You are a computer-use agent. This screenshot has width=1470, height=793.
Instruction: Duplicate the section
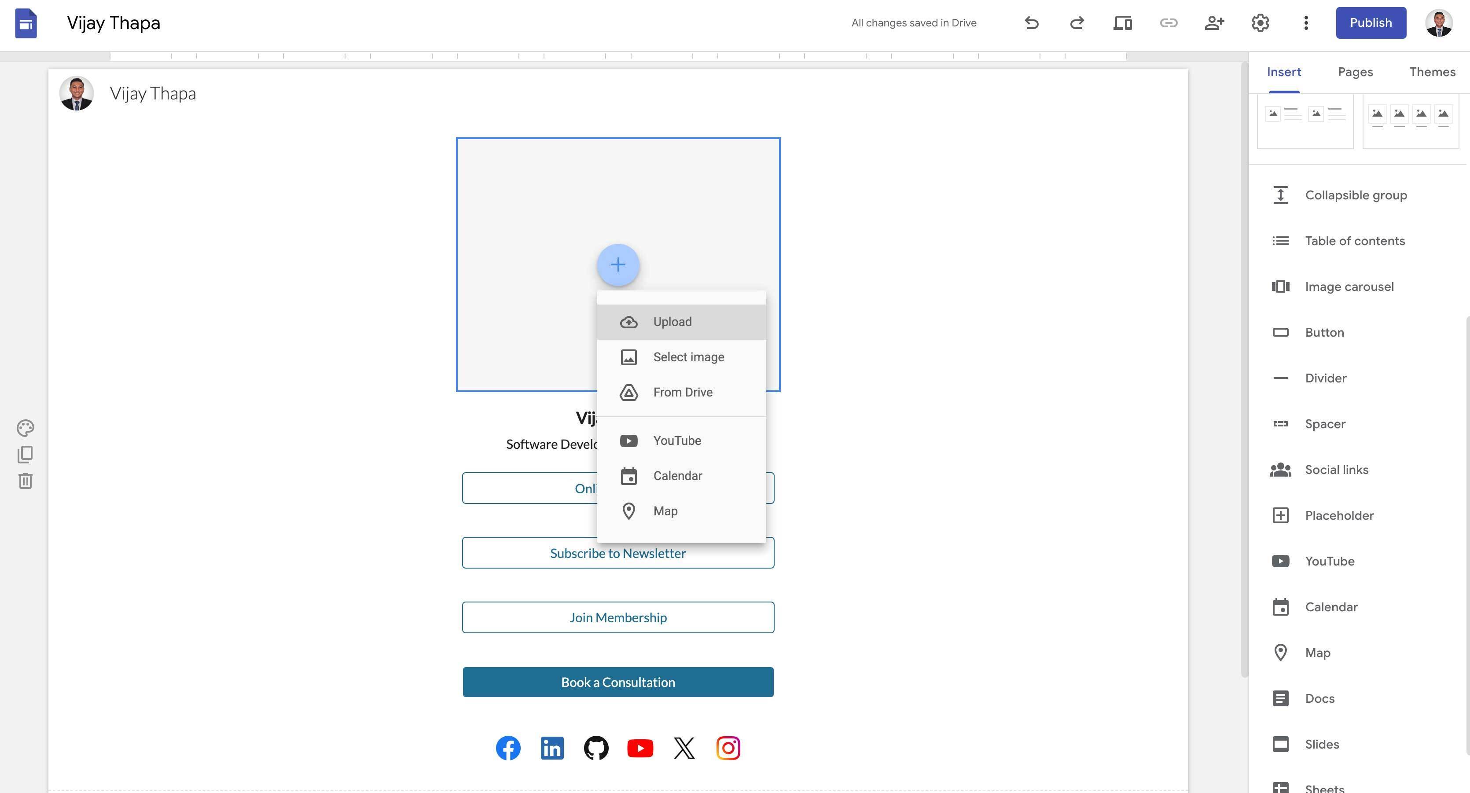(25, 454)
